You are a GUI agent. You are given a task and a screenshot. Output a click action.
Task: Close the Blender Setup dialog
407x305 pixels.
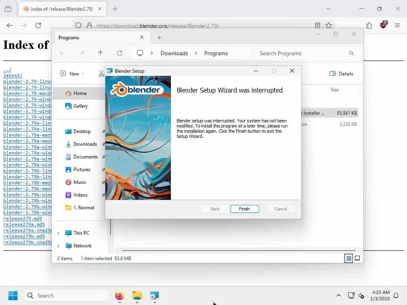292,71
